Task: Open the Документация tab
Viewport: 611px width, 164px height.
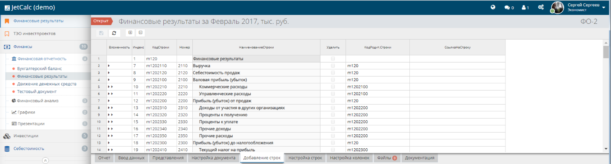Action: [x=420, y=158]
